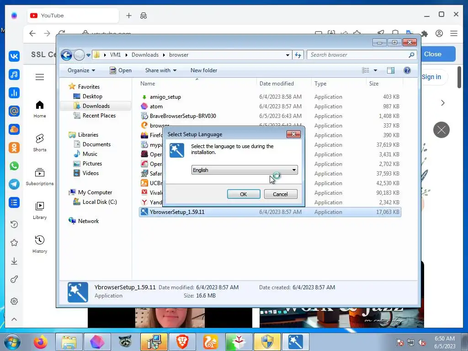The image size is (468, 351).
Task: Expand the address bar path dropdown
Action: (287, 55)
